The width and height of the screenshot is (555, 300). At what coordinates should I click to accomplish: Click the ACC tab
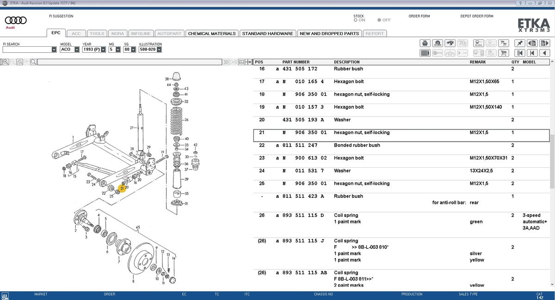point(76,33)
